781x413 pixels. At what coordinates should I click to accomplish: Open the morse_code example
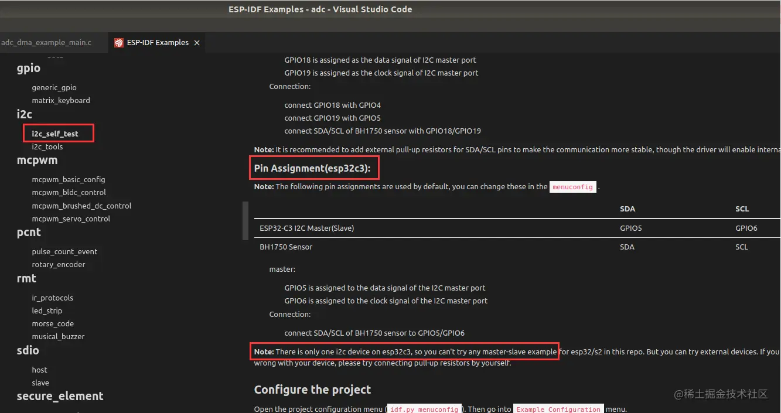coord(53,323)
